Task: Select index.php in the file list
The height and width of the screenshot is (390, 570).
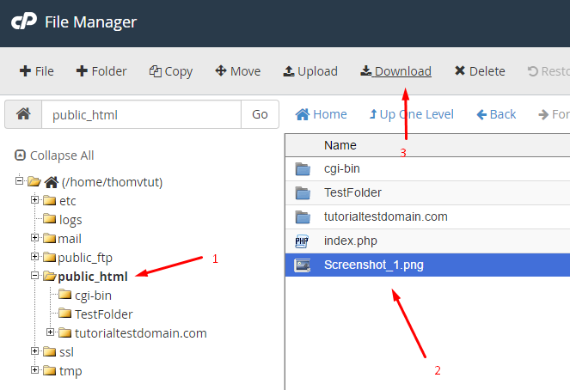Action: coord(427,241)
